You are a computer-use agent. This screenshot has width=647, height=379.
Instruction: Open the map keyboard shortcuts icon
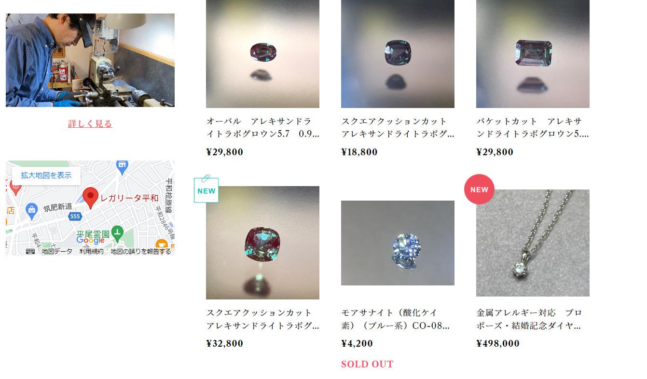30,251
